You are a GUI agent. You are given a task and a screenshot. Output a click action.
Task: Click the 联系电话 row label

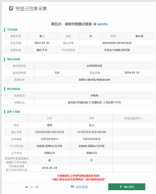tap(16, 139)
